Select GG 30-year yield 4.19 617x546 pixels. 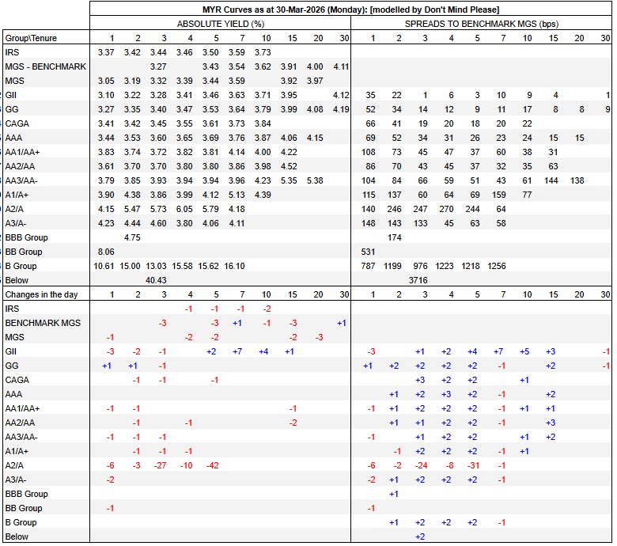coord(341,109)
